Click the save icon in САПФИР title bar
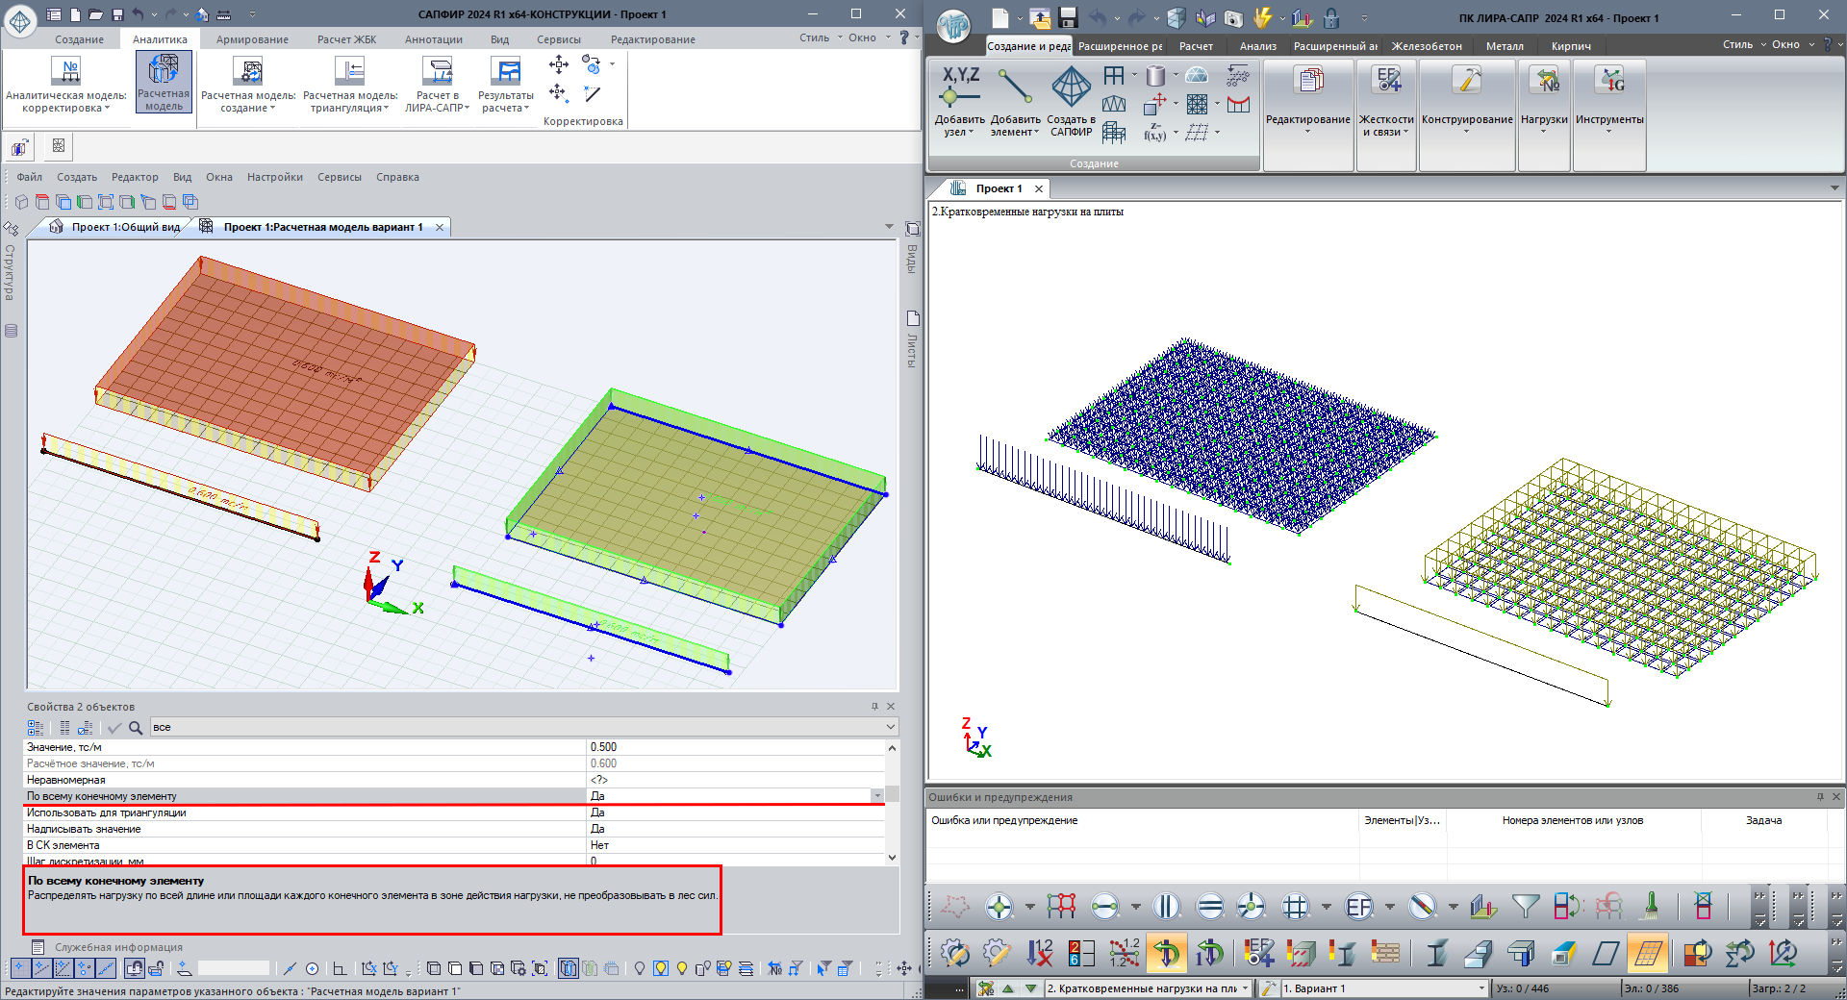 (x=117, y=14)
